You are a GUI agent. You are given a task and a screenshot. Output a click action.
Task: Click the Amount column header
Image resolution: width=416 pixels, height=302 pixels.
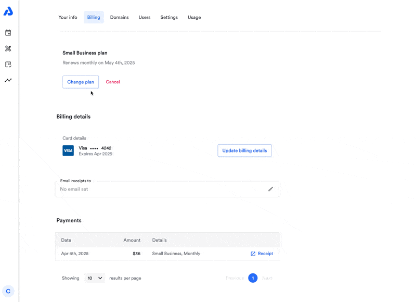coord(132,240)
